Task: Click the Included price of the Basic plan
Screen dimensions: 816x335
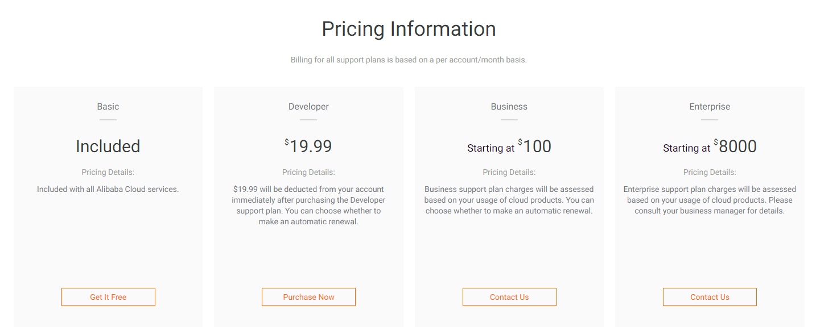Action: 108,146
